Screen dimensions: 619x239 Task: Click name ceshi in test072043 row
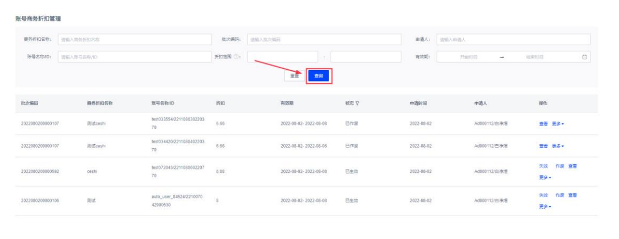click(x=92, y=172)
